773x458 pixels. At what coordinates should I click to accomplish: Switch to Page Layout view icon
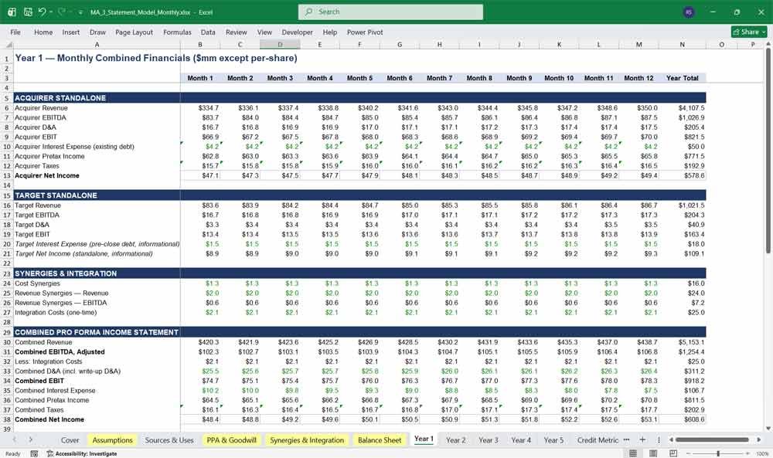[653, 453]
